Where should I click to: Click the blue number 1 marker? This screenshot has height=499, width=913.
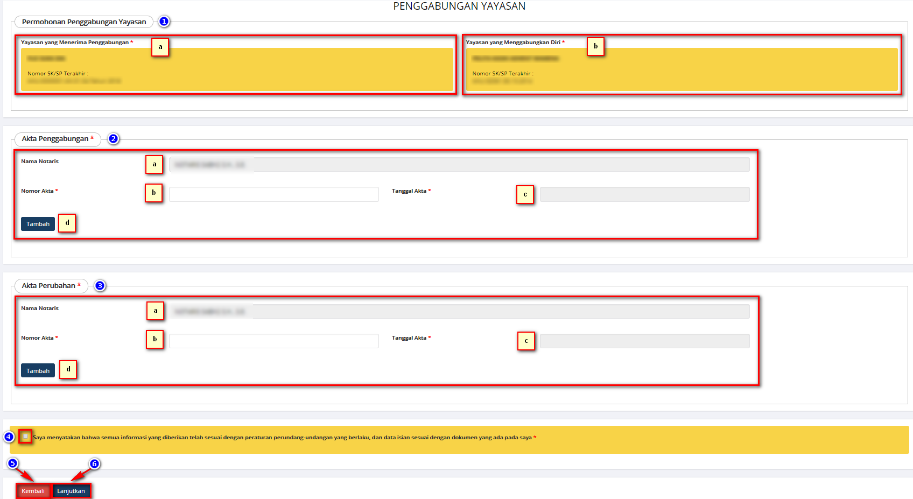(164, 22)
